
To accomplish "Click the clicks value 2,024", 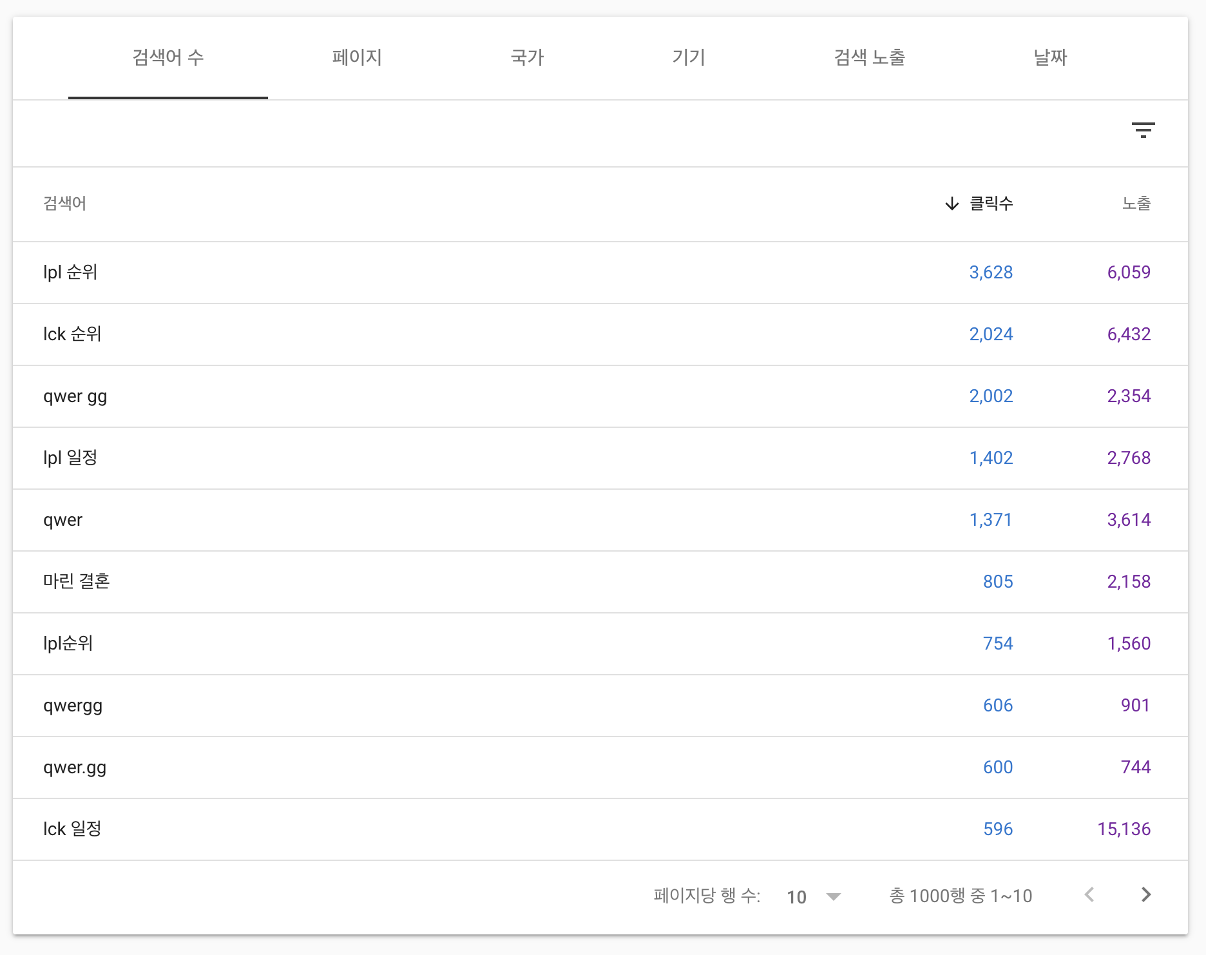I will pos(991,334).
